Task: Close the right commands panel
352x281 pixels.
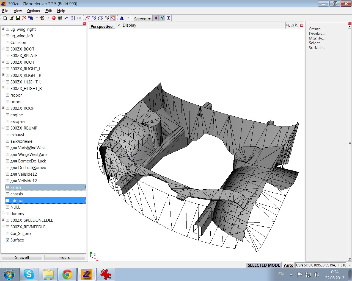Action: pos(350,24)
